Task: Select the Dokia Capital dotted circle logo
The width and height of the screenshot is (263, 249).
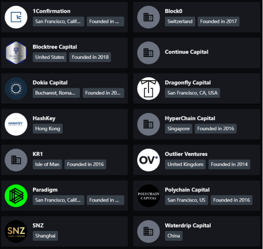Action: [16, 88]
